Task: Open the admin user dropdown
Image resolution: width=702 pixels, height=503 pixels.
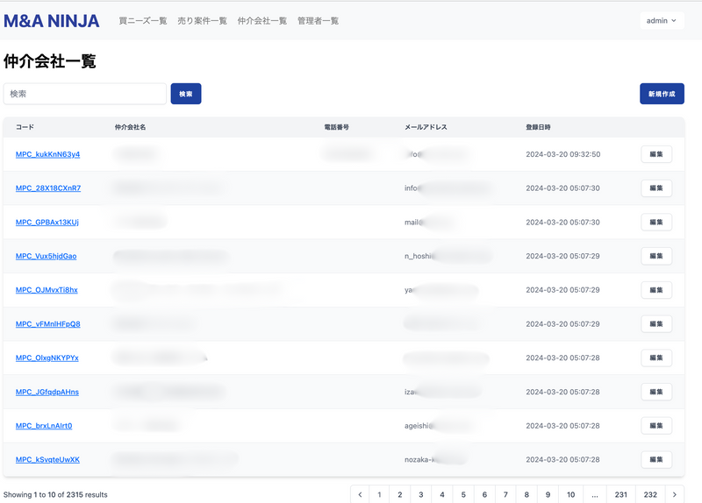Action: click(x=662, y=20)
